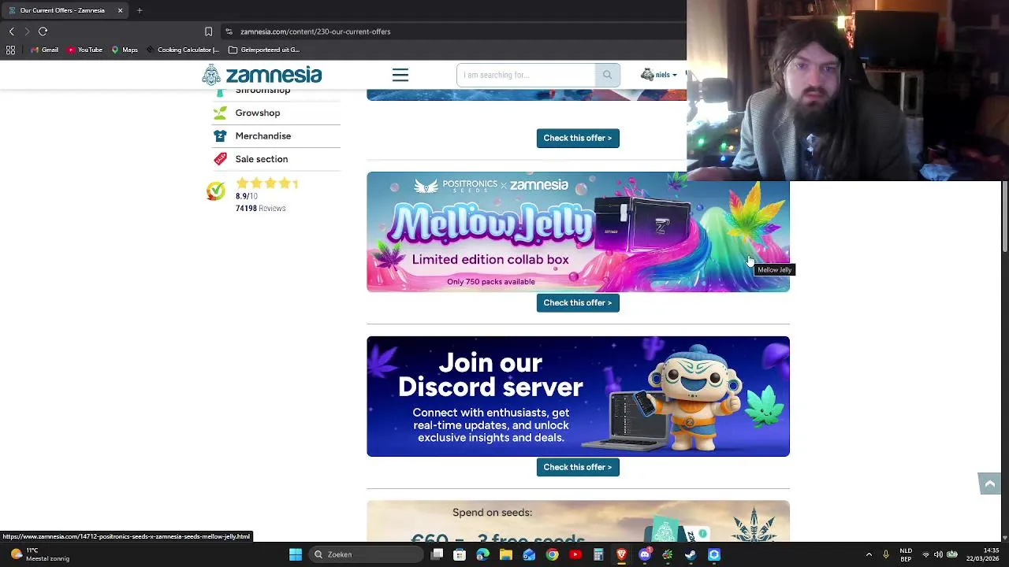Click the network icon in system tray

(x=925, y=554)
